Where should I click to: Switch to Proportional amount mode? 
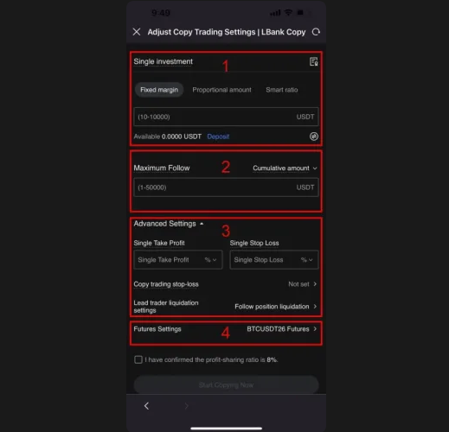click(221, 90)
